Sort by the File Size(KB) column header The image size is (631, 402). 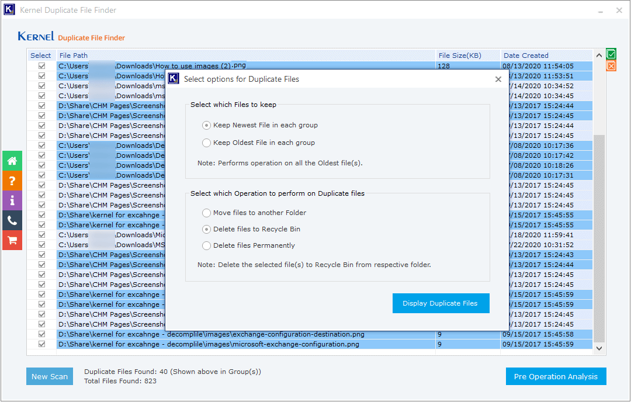[460, 56]
